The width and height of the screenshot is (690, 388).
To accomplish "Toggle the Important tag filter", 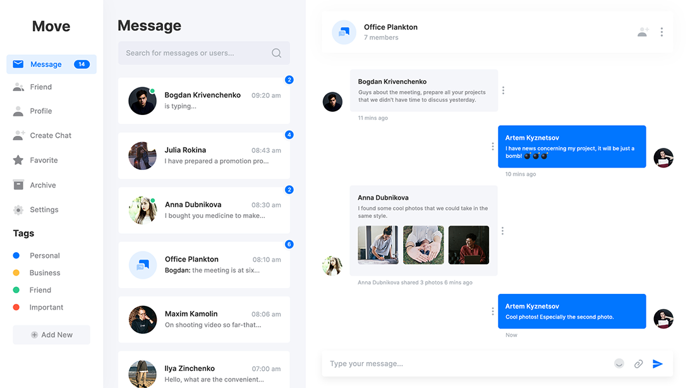I will [17, 307].
